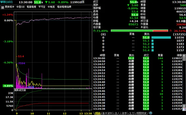Click the 外盤量 value 30690
The width and height of the screenshot is (186, 115).
coord(181,24)
